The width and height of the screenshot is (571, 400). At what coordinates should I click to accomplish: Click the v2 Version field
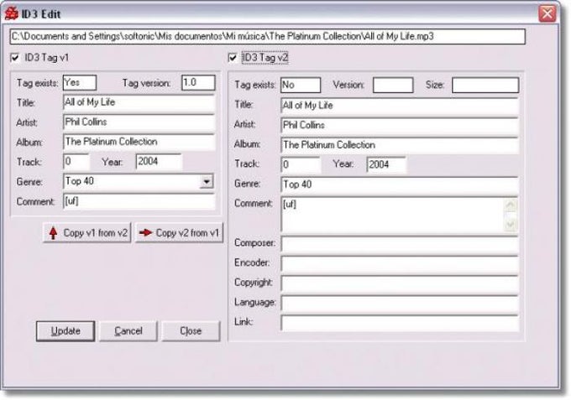coord(393,85)
